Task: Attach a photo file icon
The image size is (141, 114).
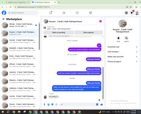Action: point(49,104)
